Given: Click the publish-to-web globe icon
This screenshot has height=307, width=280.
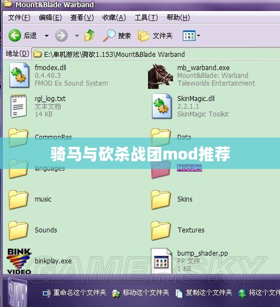Looking at the screenshot, I should point(242,293).
